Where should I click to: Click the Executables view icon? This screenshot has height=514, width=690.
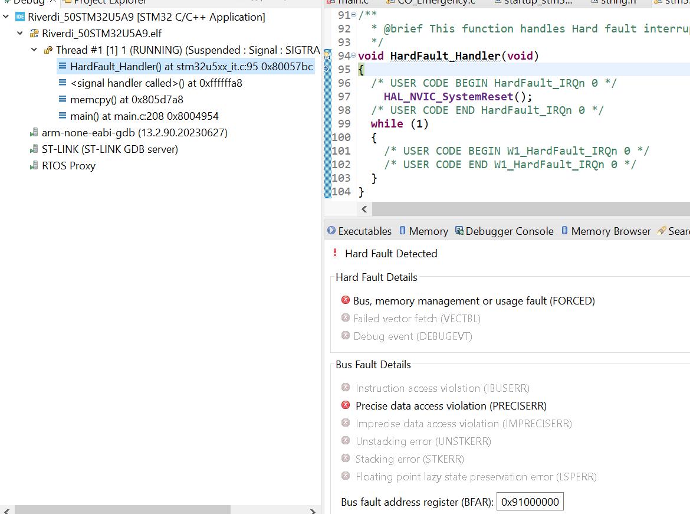click(331, 231)
